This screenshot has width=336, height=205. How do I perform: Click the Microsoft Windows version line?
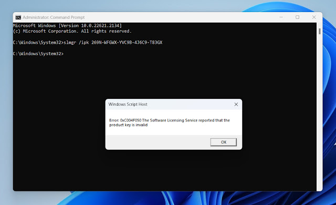click(67, 26)
